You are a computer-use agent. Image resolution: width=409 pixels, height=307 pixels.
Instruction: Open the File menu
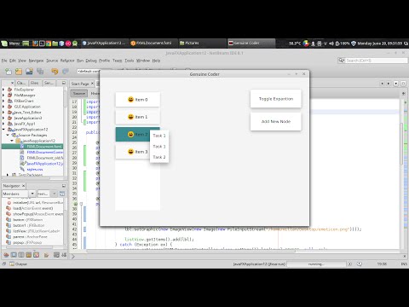coord(4,61)
